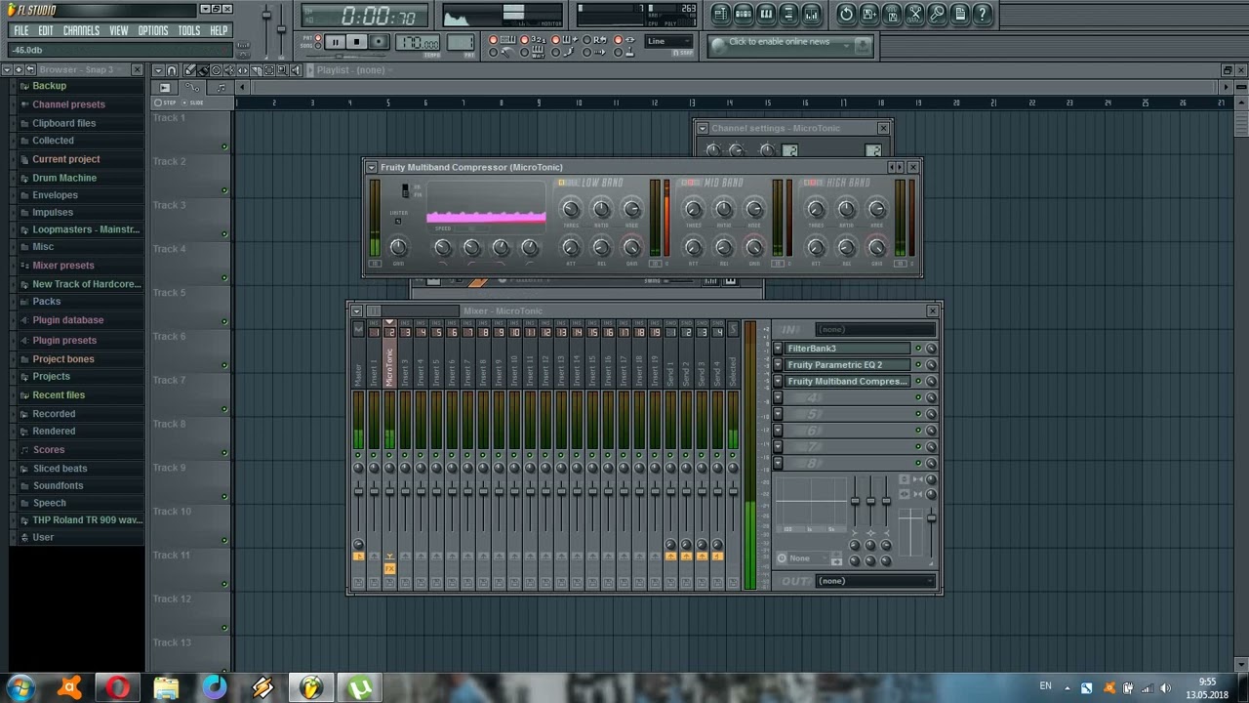Open the OPTIONS menu
This screenshot has width=1249, height=703.
click(x=153, y=30)
